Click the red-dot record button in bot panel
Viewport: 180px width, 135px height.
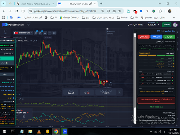click(x=7, y=50)
